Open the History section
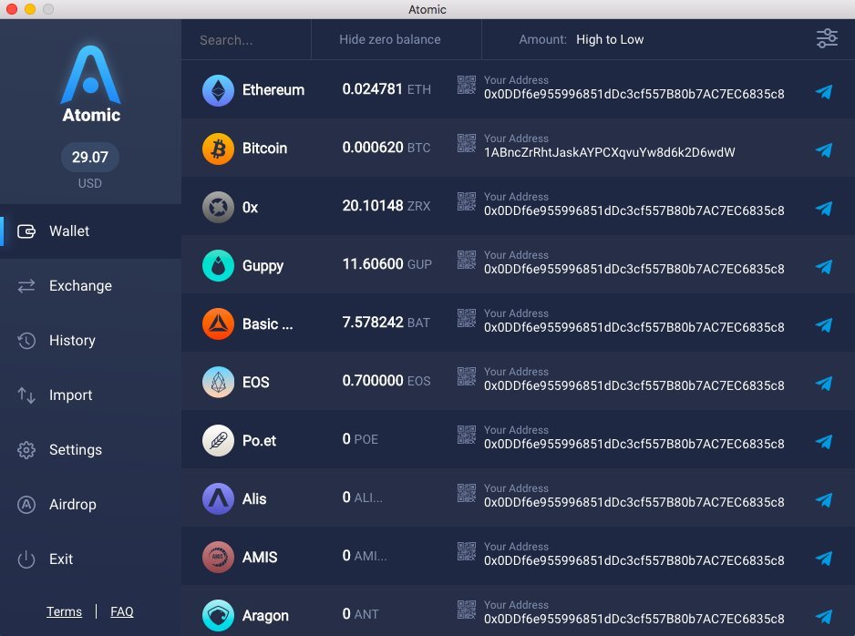The width and height of the screenshot is (855, 636). tap(28, 340)
